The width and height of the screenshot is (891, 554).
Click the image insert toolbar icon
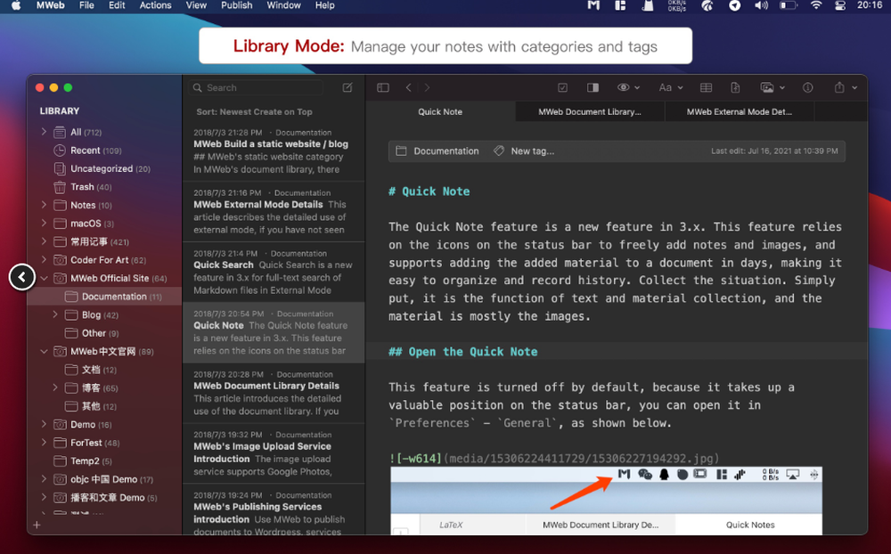pyautogui.click(x=767, y=87)
